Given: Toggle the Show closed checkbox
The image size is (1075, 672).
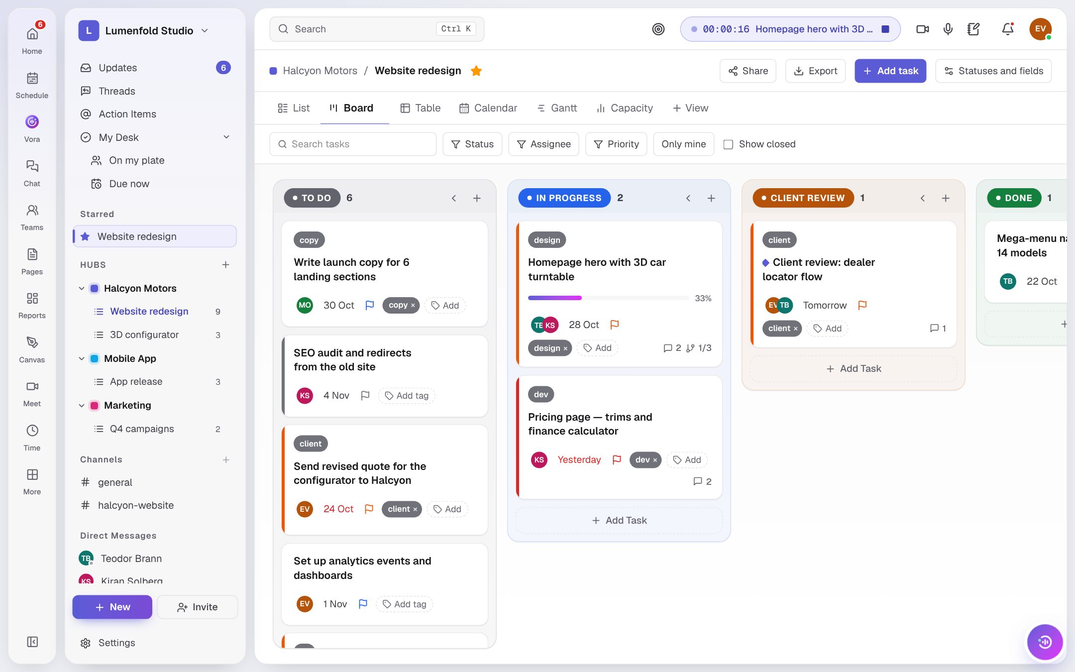Looking at the screenshot, I should coord(728,144).
